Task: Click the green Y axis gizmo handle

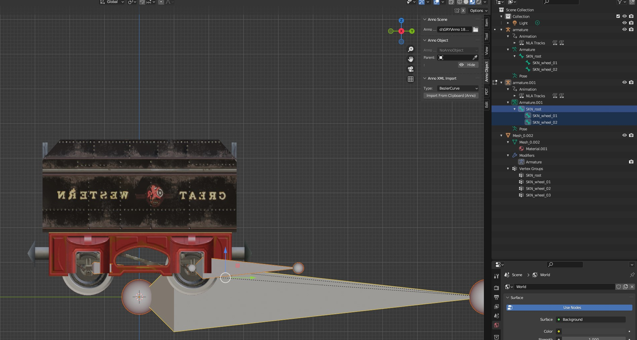Action: click(412, 31)
